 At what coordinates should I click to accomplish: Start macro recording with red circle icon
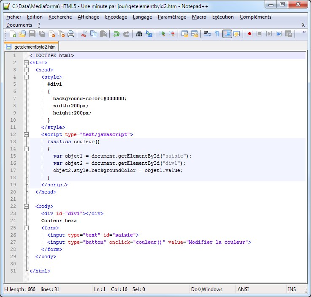[249, 34]
